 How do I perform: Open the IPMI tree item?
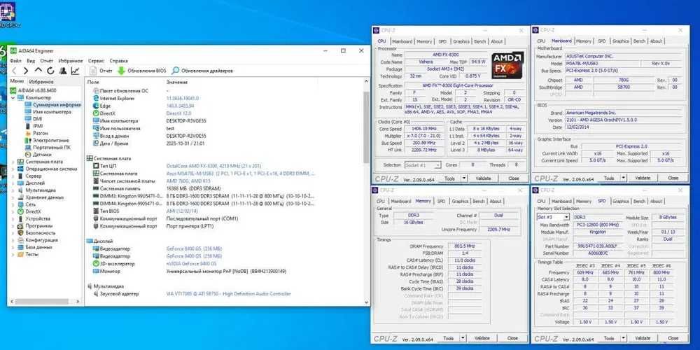34,126
